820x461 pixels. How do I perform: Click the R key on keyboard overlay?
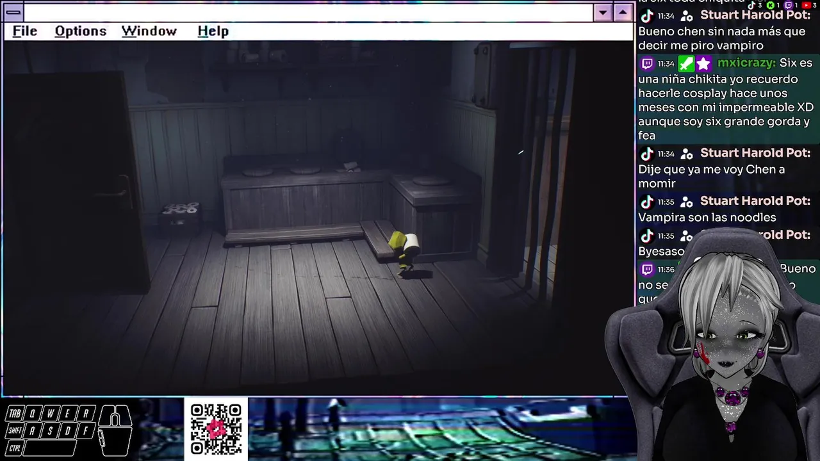coord(86,413)
